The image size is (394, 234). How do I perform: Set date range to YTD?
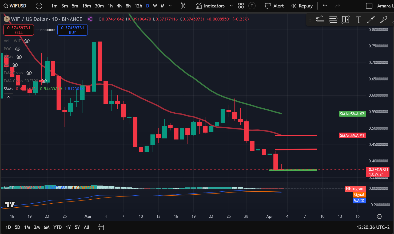click(58, 227)
